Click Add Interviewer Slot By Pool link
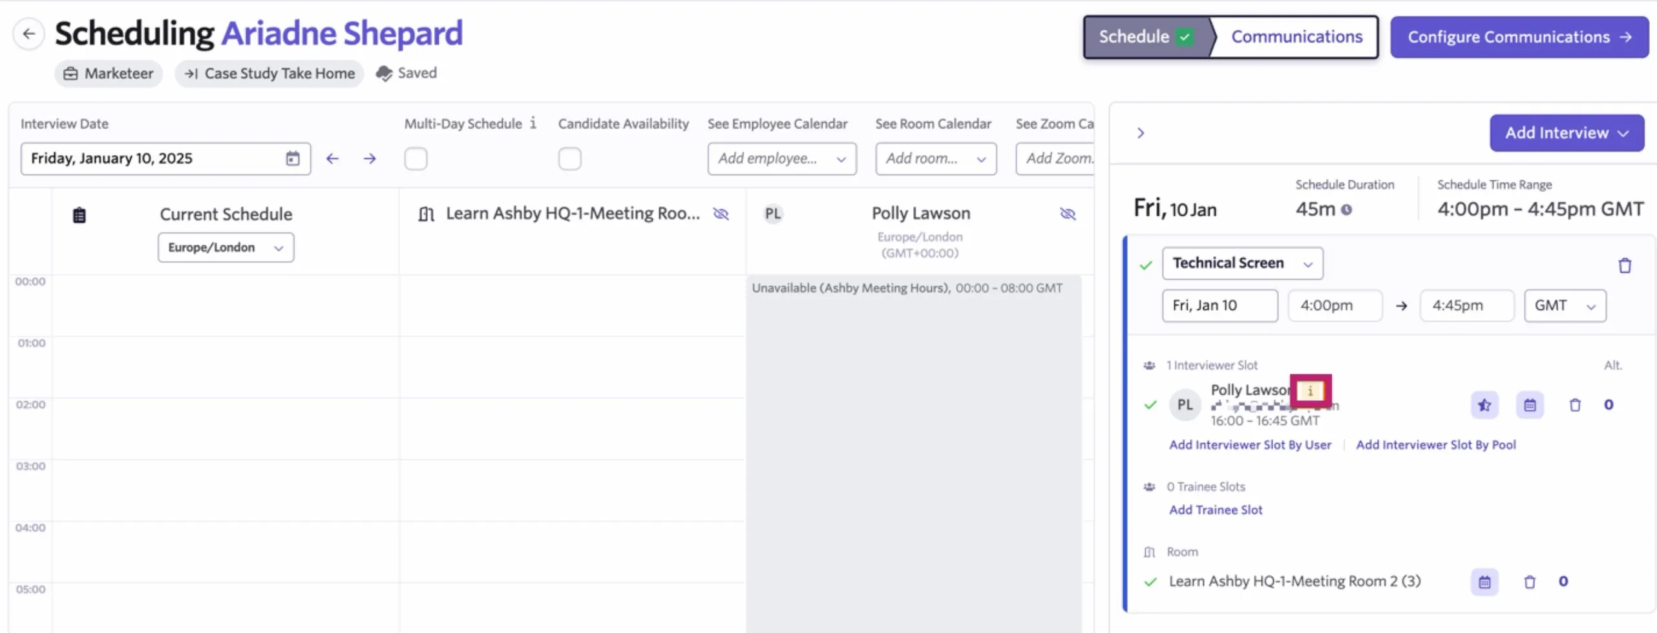The image size is (1657, 633). click(x=1435, y=444)
